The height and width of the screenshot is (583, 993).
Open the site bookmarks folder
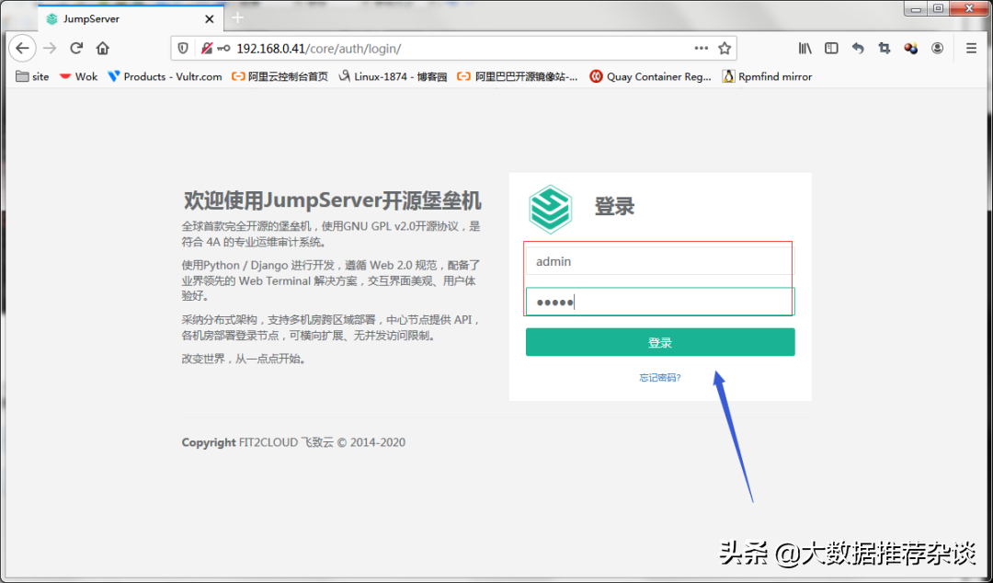[33, 76]
